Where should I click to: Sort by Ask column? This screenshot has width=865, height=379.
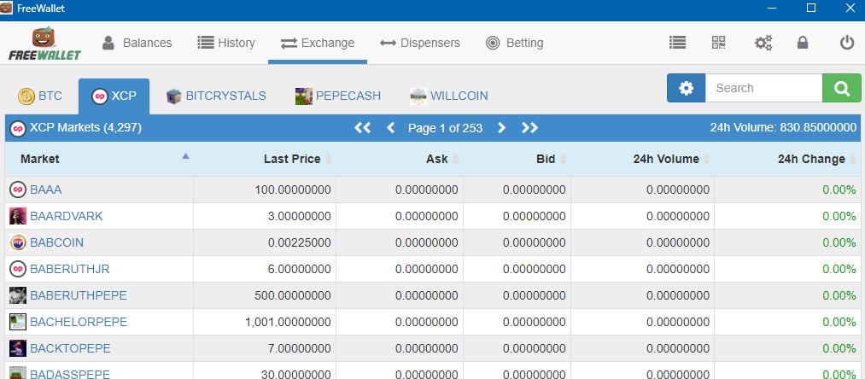[x=400, y=159]
